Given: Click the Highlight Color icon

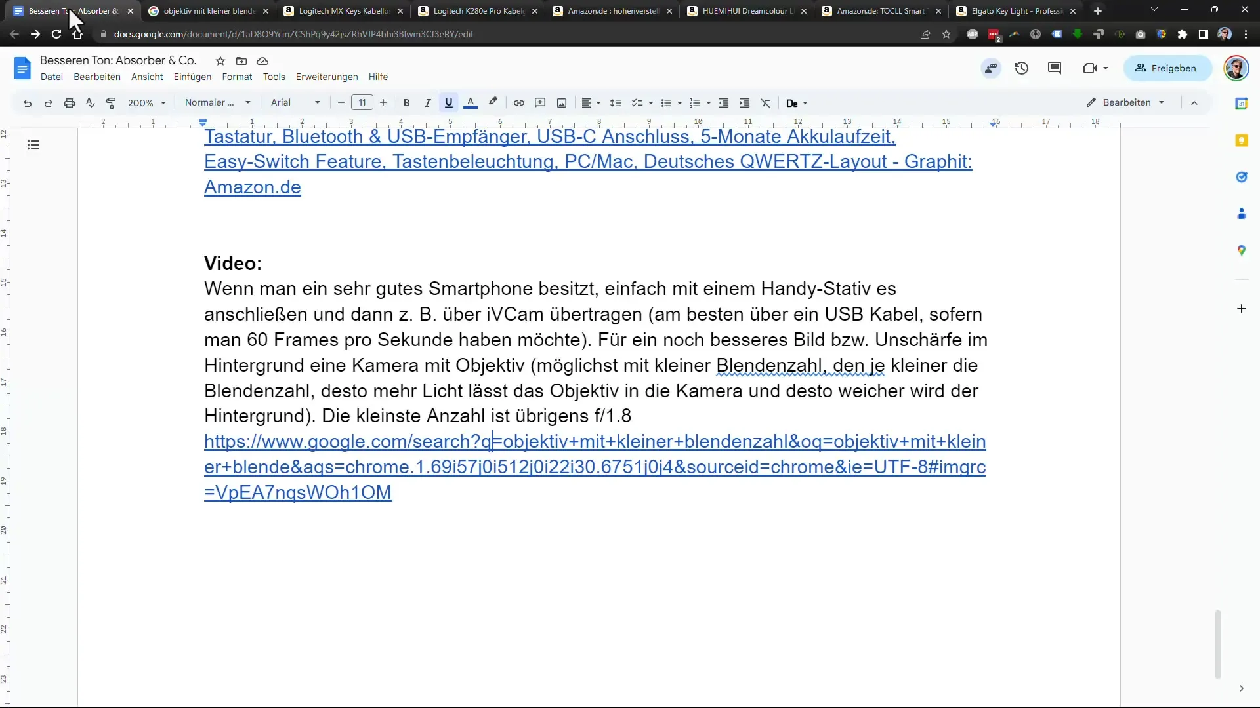Looking at the screenshot, I should [x=492, y=103].
